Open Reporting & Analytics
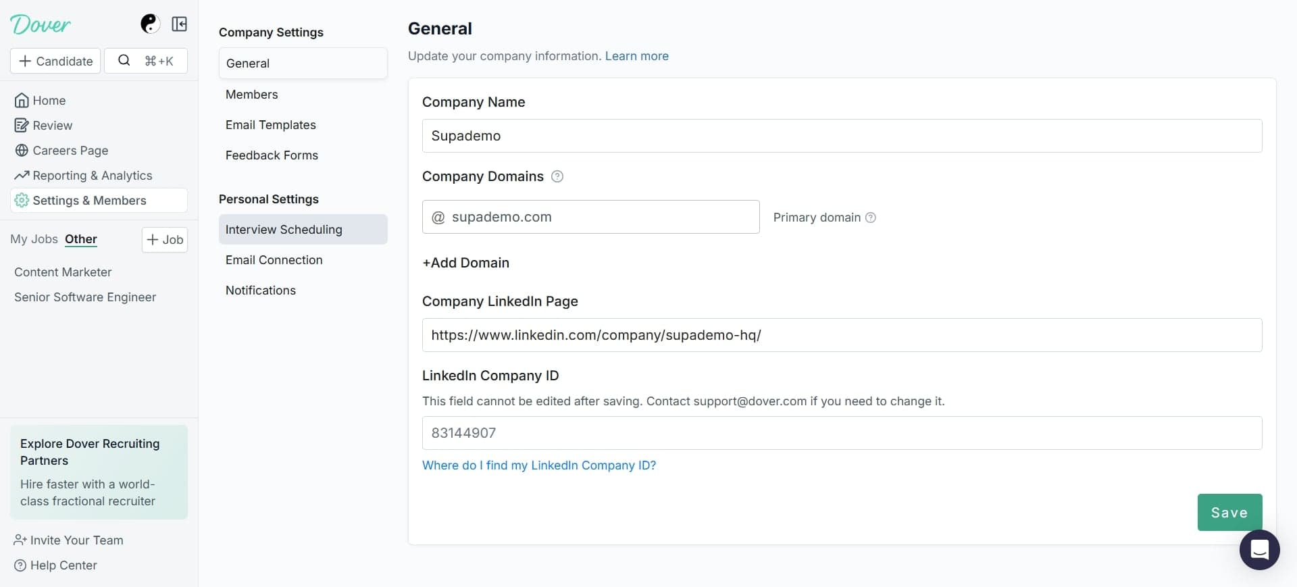This screenshot has height=587, width=1297. tap(99, 176)
